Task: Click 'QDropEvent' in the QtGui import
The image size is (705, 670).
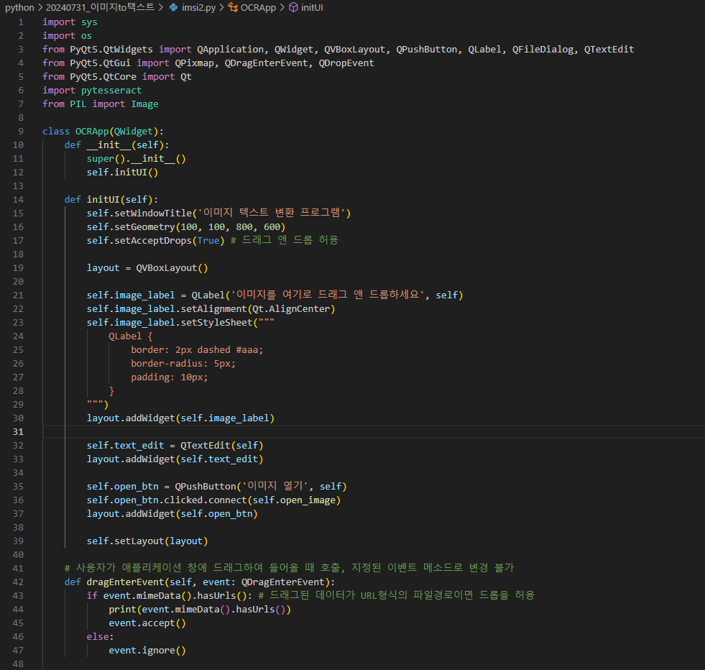Action: (x=346, y=63)
